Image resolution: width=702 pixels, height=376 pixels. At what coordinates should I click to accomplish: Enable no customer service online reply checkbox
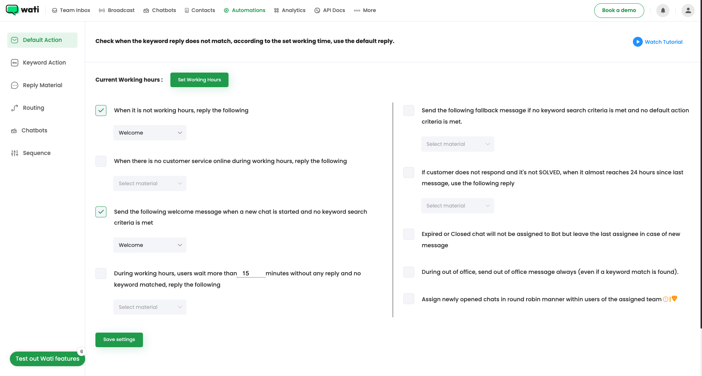pyautogui.click(x=101, y=161)
